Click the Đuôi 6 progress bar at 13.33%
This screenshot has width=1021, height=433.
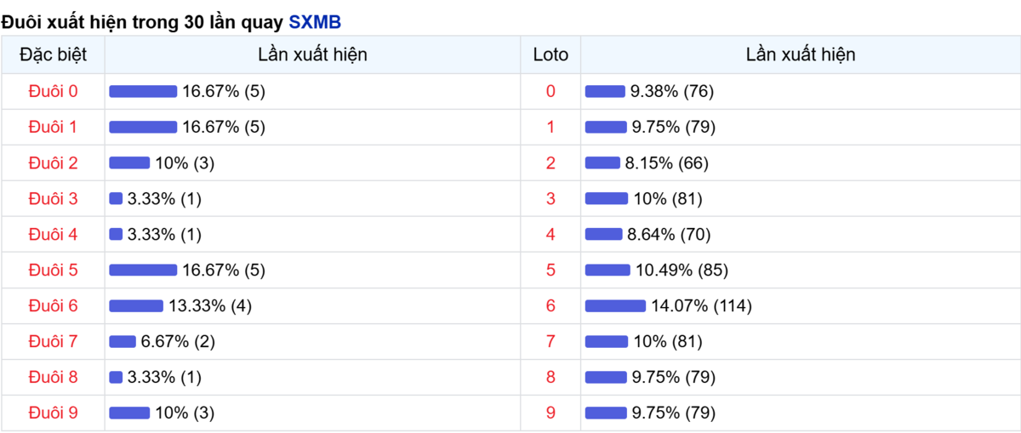coord(136,305)
